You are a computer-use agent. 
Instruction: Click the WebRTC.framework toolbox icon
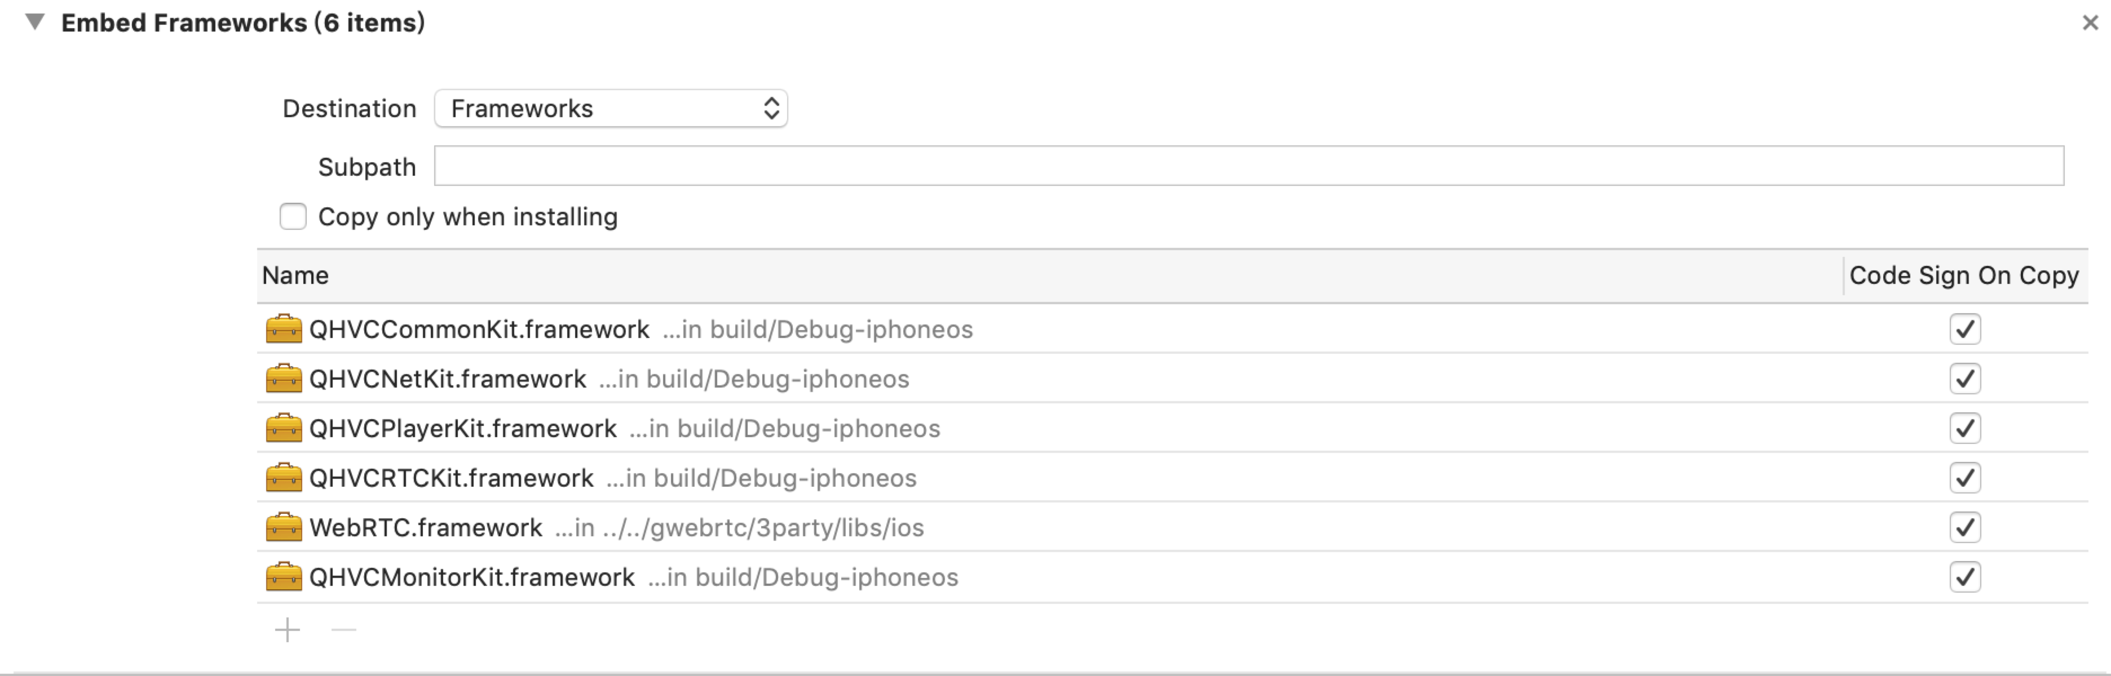284,527
